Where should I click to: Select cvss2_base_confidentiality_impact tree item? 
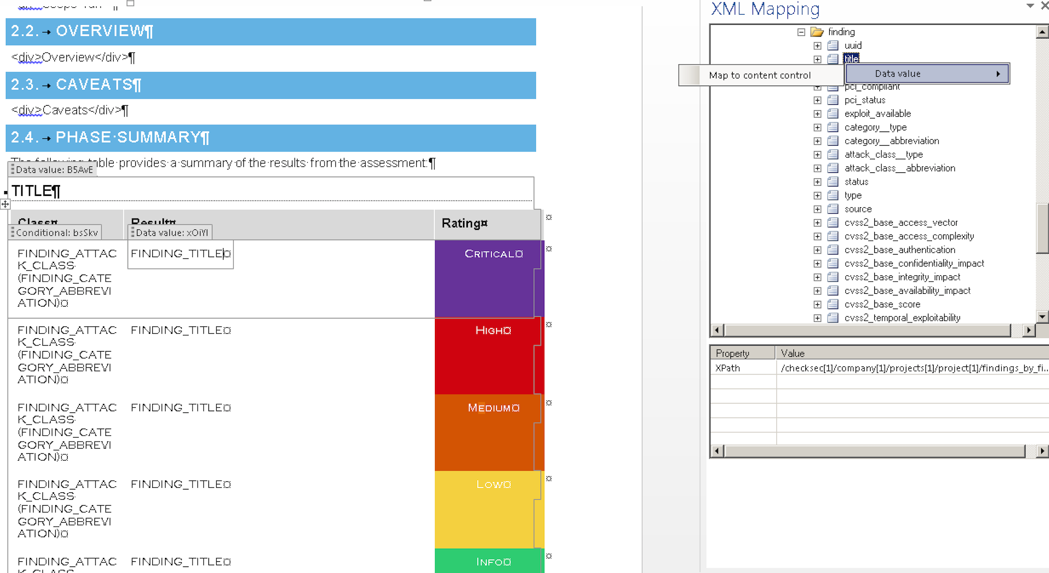click(914, 263)
